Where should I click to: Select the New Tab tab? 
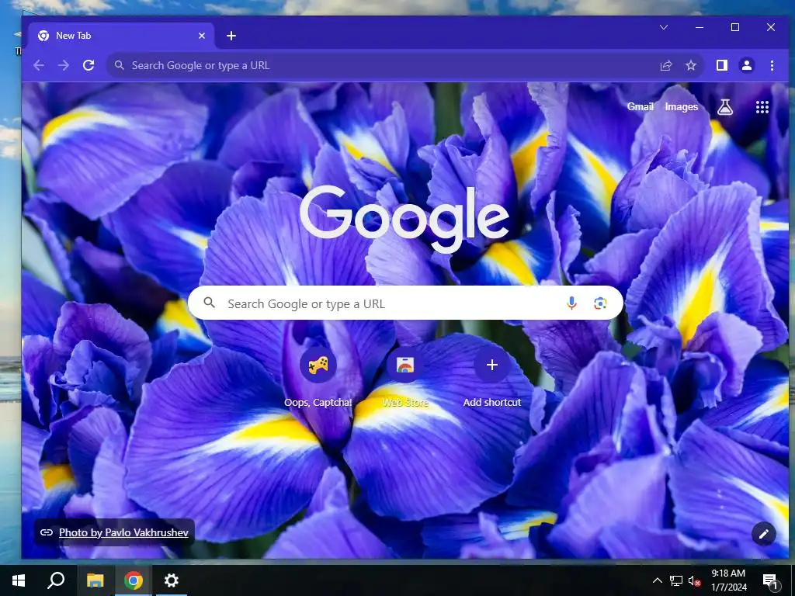click(120, 36)
